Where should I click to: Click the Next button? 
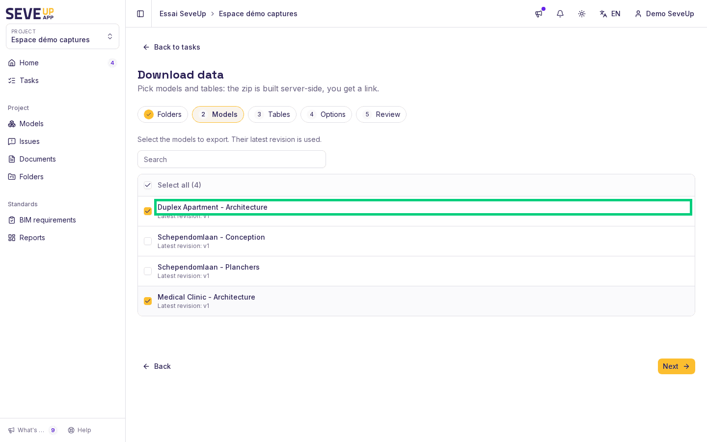click(677, 366)
